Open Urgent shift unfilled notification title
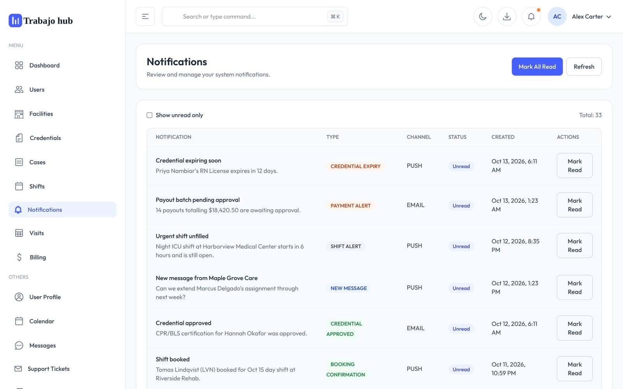This screenshot has height=389, width=623. click(182, 236)
